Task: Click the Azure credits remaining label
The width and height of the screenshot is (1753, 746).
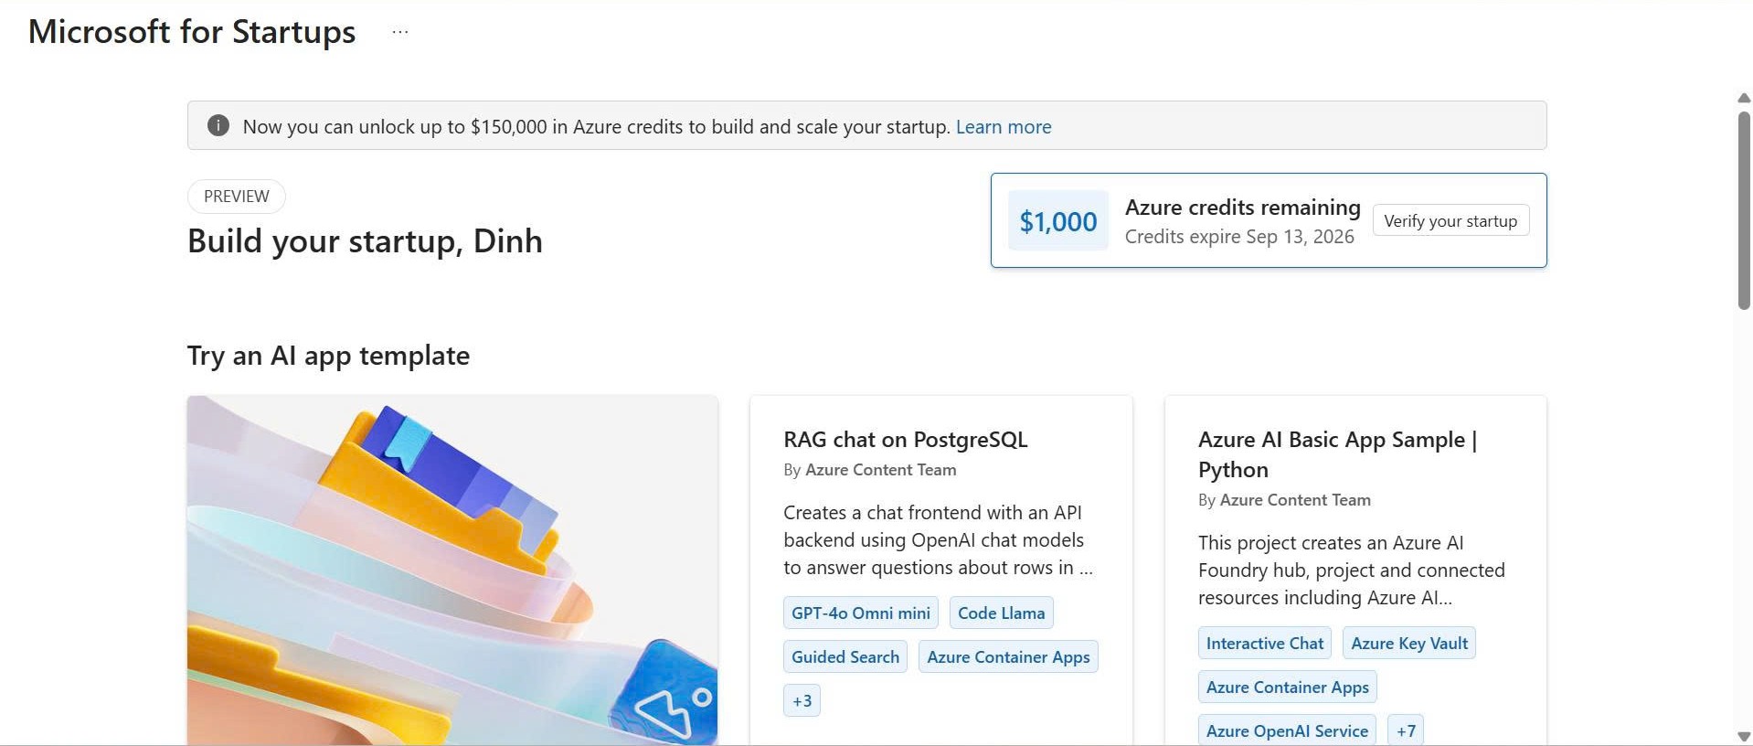Action: (x=1243, y=208)
